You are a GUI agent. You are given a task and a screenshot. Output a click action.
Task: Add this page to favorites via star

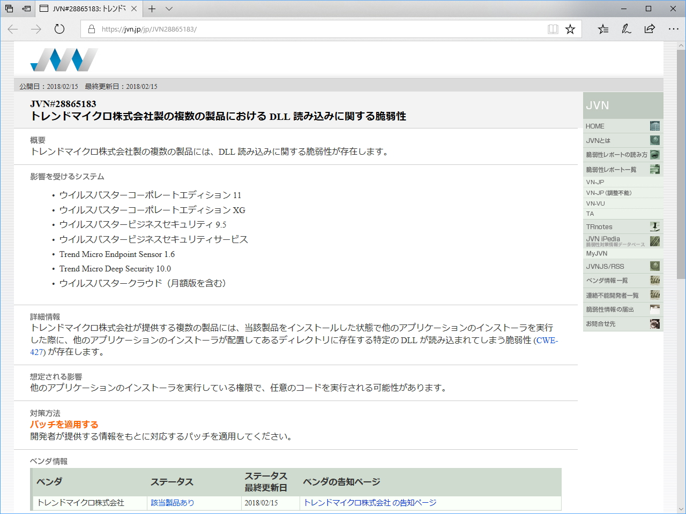570,29
